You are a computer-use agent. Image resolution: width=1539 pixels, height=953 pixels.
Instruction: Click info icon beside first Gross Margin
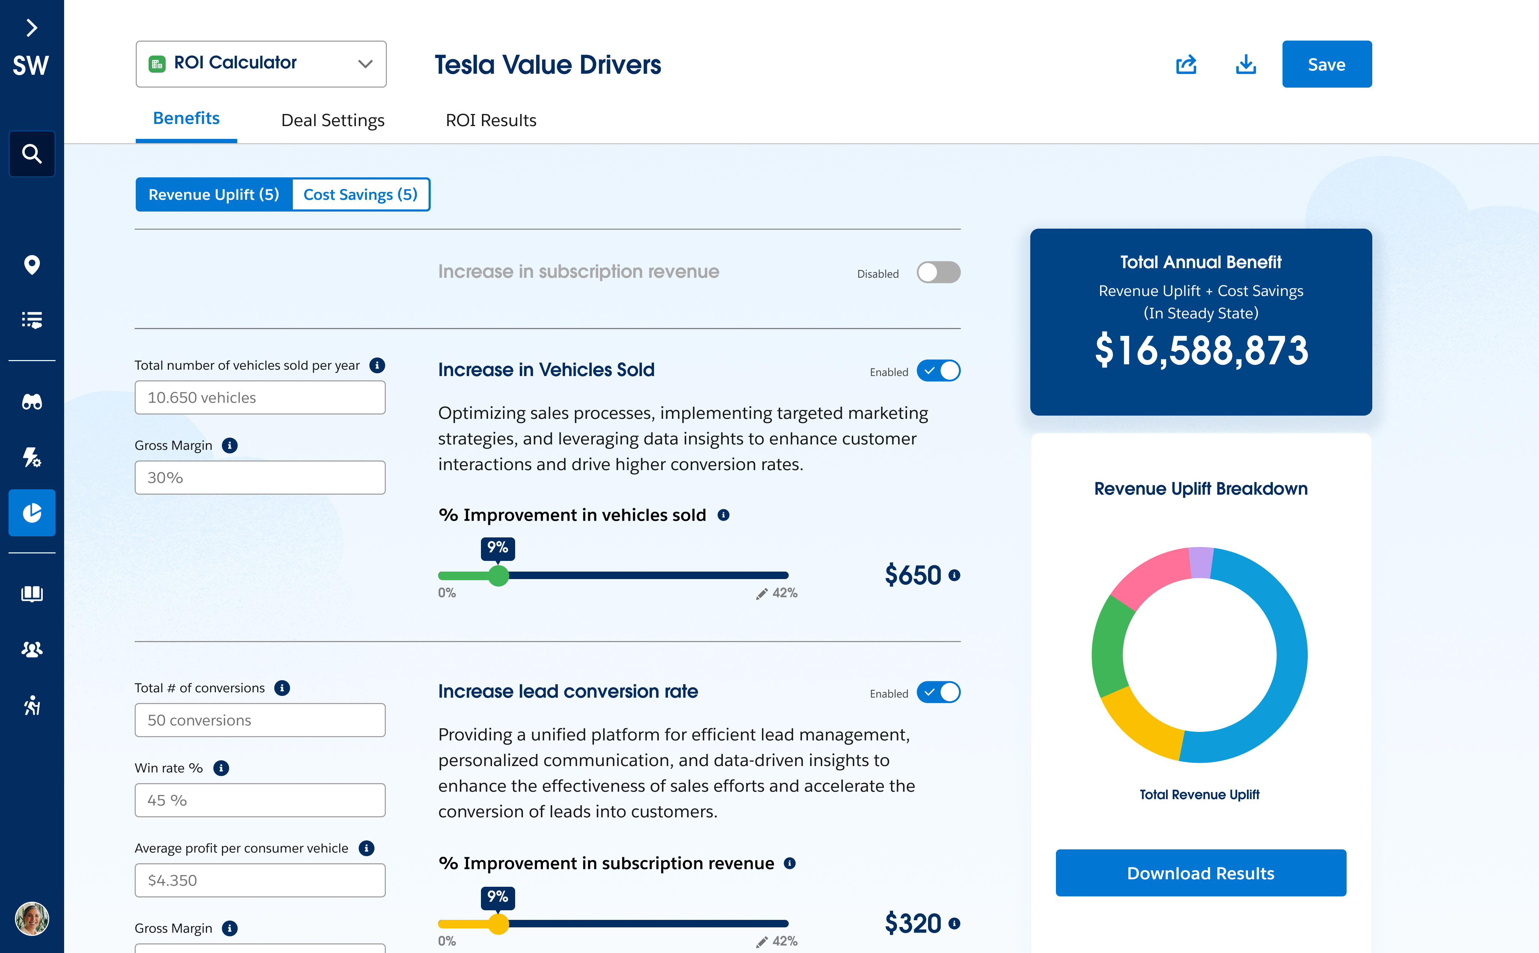tap(229, 445)
